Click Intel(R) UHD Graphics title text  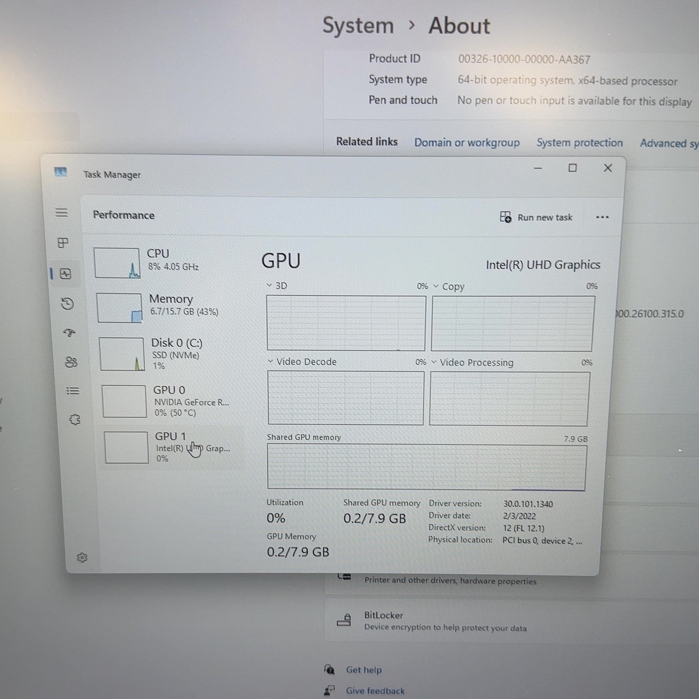point(543,265)
